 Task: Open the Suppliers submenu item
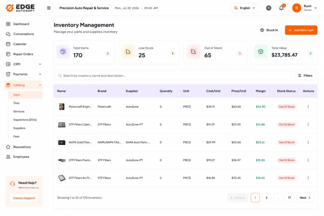[19, 128]
